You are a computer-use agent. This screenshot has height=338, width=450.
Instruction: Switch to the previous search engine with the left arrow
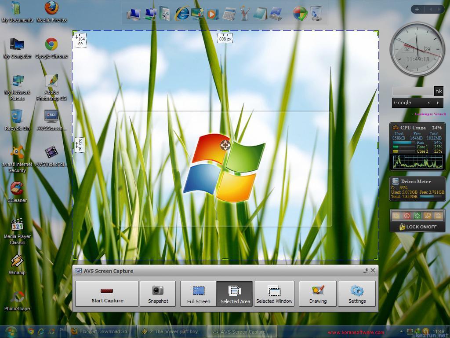click(x=429, y=103)
